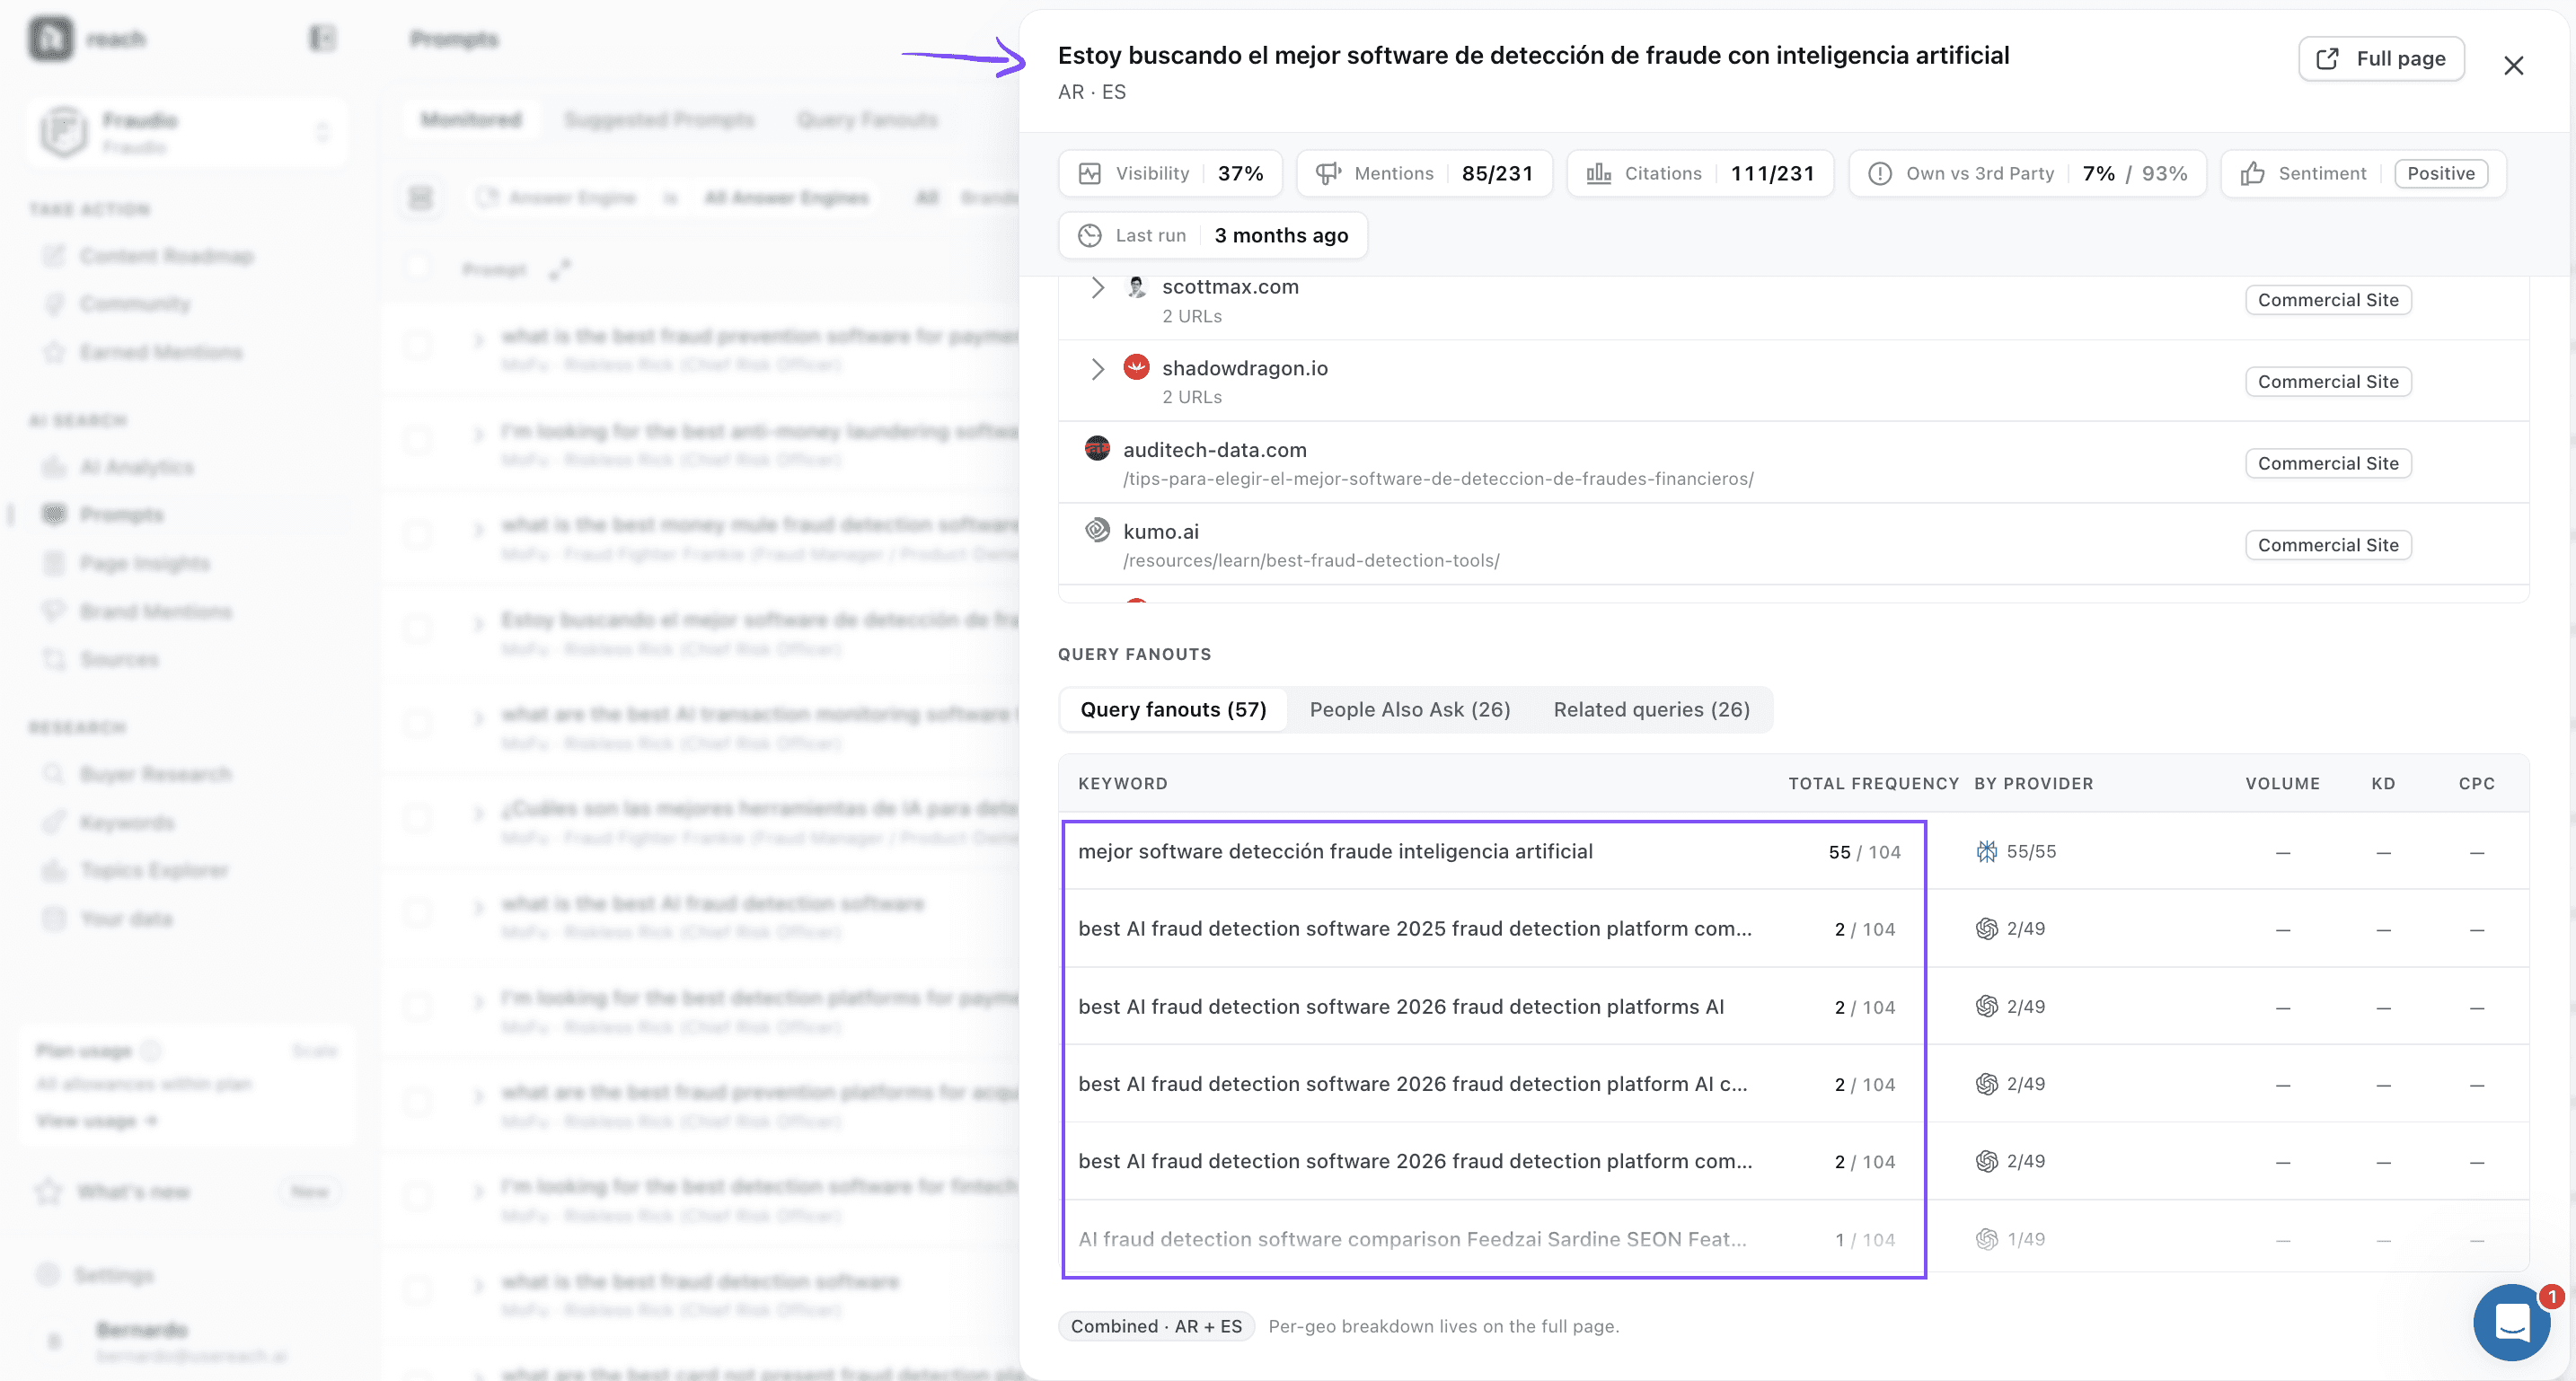
Task: Tick the select-all checkbox in Prompt header
Action: coord(418,269)
